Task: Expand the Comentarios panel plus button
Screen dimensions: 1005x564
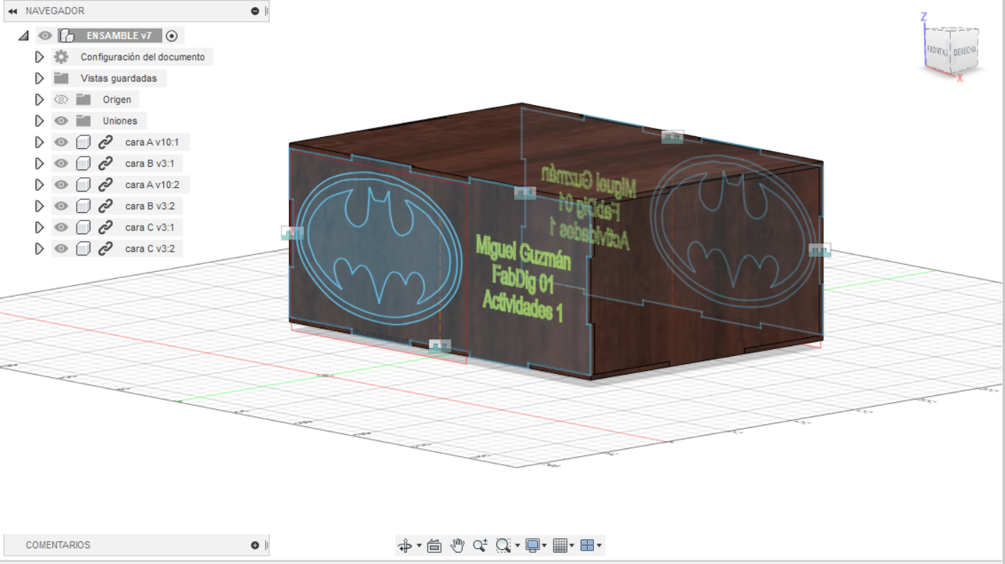Action: coord(255,545)
